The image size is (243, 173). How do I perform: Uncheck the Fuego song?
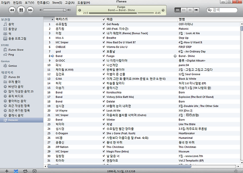tap(104, 56)
